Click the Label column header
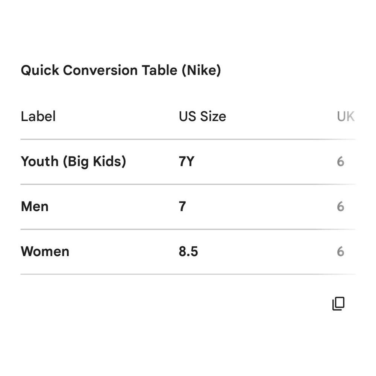Viewport: 376px width, 376px height. tap(38, 116)
